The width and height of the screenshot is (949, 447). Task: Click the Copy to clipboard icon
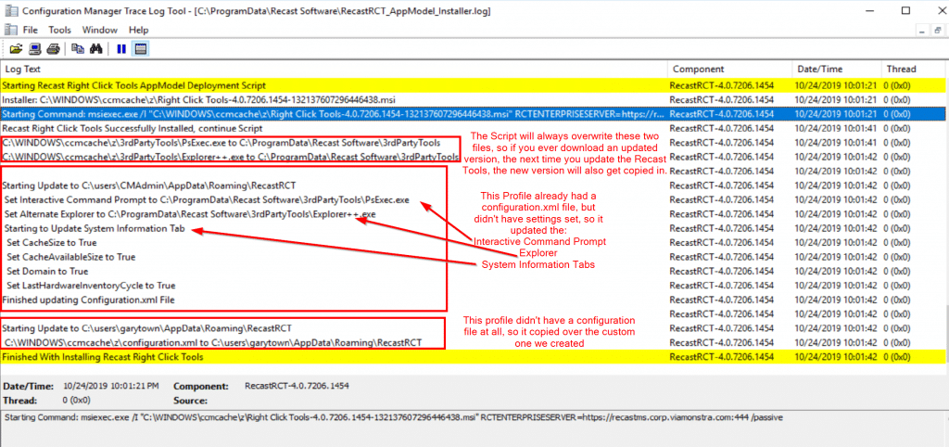pyautogui.click(x=79, y=48)
